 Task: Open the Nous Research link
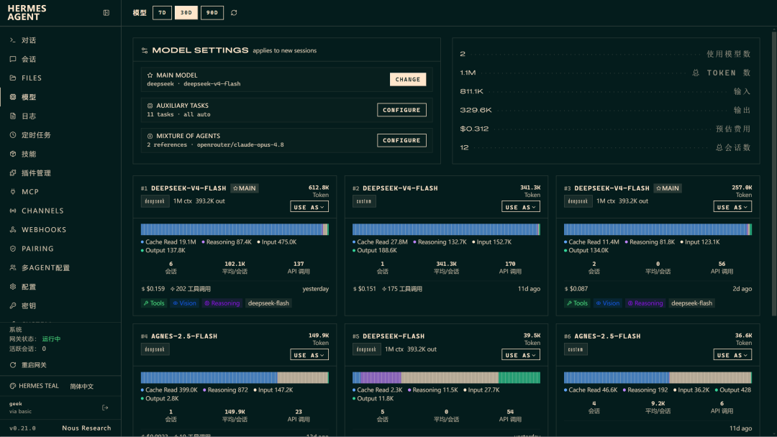click(86, 428)
